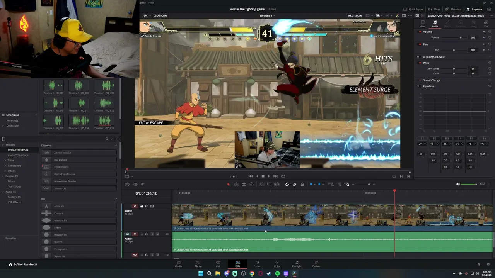Click the Detail Zoom magnifier icon
This screenshot has width=495, height=278.
(339, 184)
